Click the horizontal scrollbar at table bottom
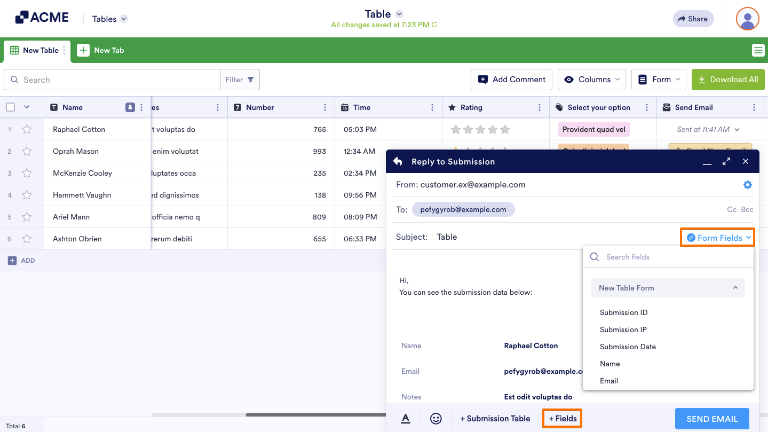The height and width of the screenshot is (432, 768). (315, 414)
